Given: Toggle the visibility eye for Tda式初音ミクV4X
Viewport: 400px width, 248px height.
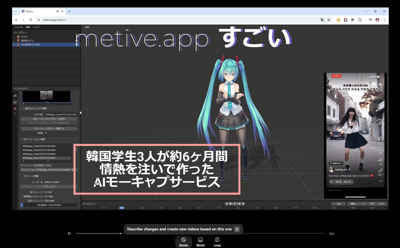Looking at the screenshot, I should click(77, 44).
